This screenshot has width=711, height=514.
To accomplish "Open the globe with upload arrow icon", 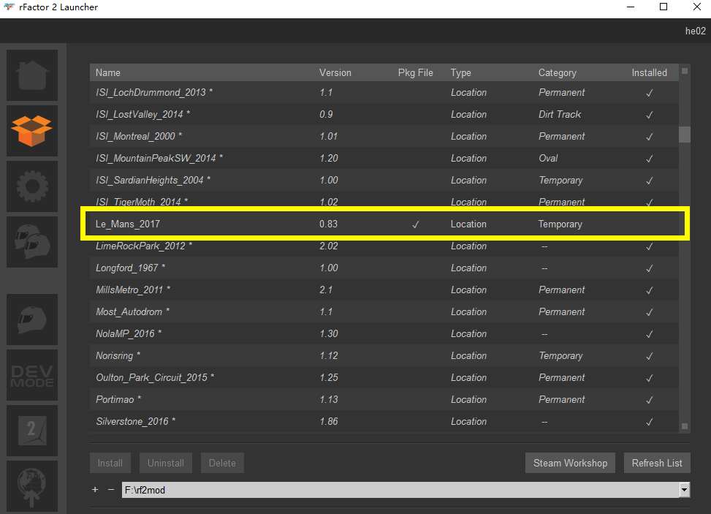I will coord(32,486).
